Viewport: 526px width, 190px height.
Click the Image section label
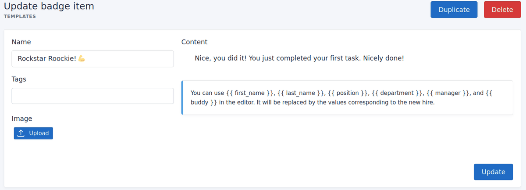click(x=22, y=118)
